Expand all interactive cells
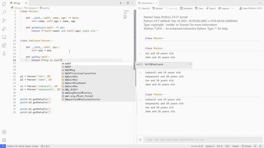Screen dimensions: 264x148 224,8
